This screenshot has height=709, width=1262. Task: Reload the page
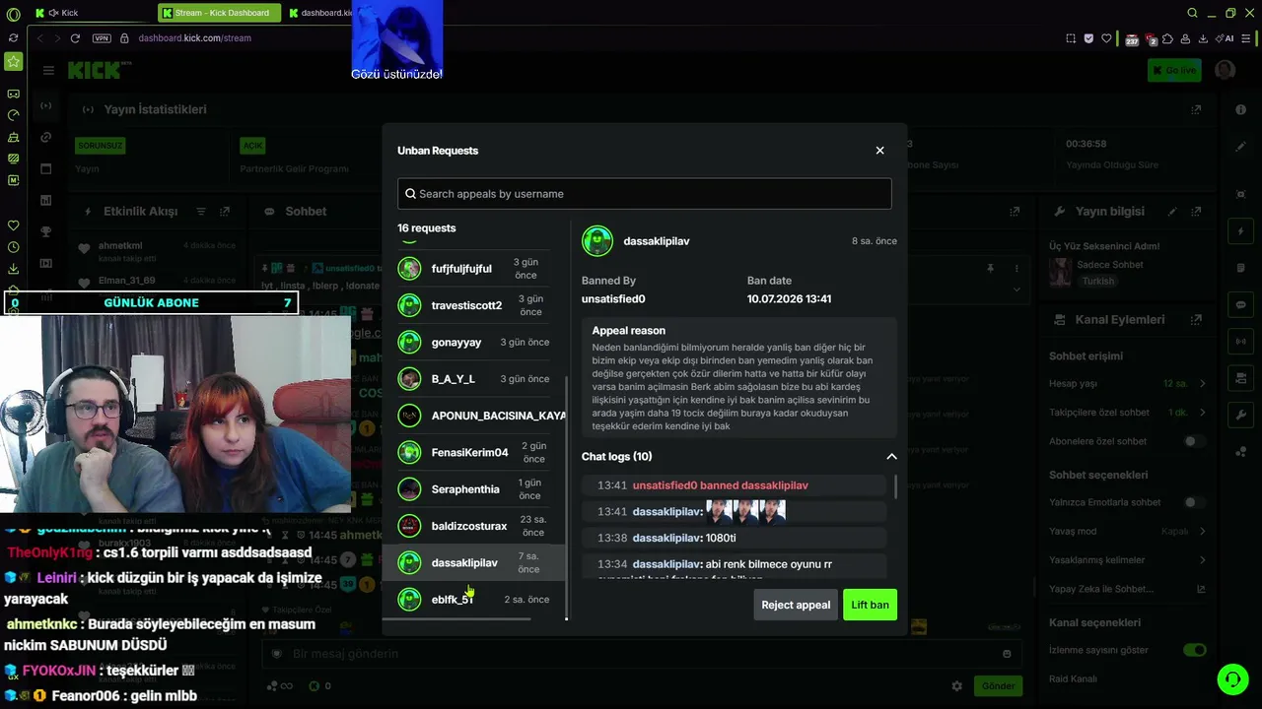click(x=75, y=38)
